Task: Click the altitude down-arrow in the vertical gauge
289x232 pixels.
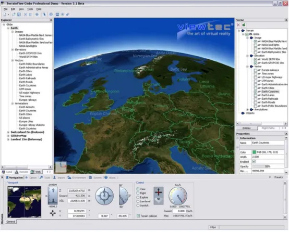Action: 53,200
